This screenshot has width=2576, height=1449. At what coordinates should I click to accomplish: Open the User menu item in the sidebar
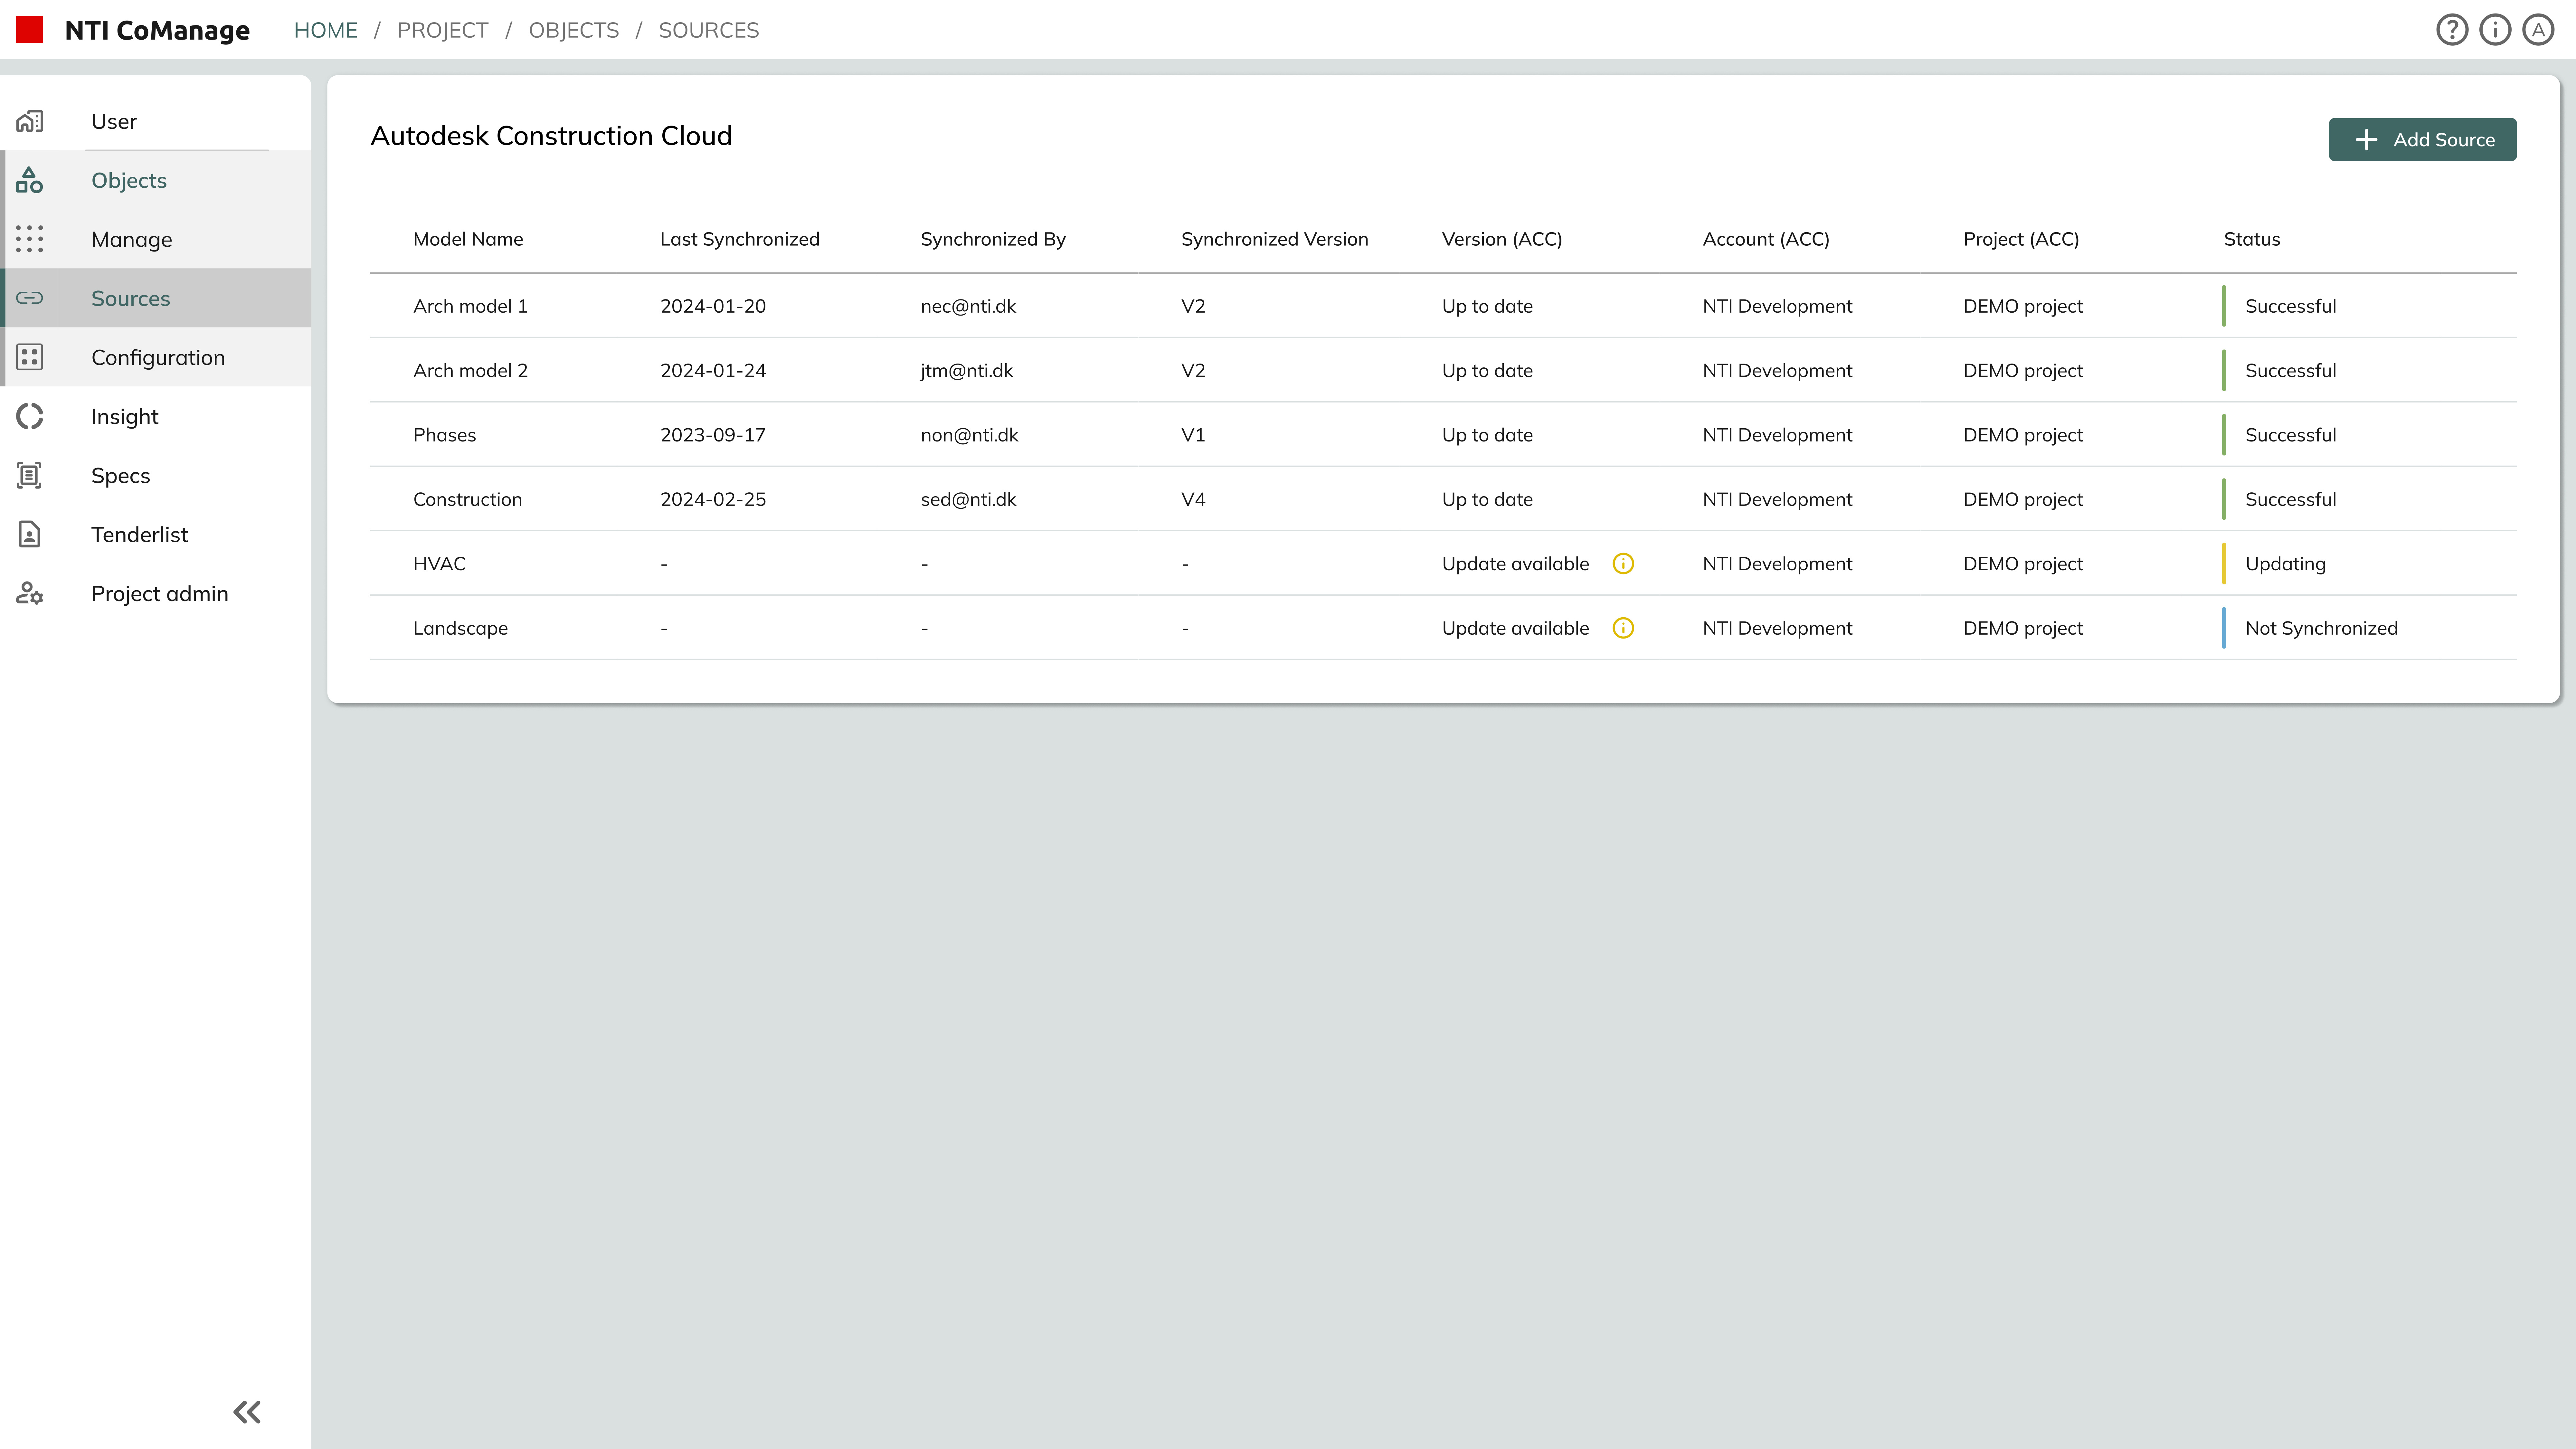[114, 121]
